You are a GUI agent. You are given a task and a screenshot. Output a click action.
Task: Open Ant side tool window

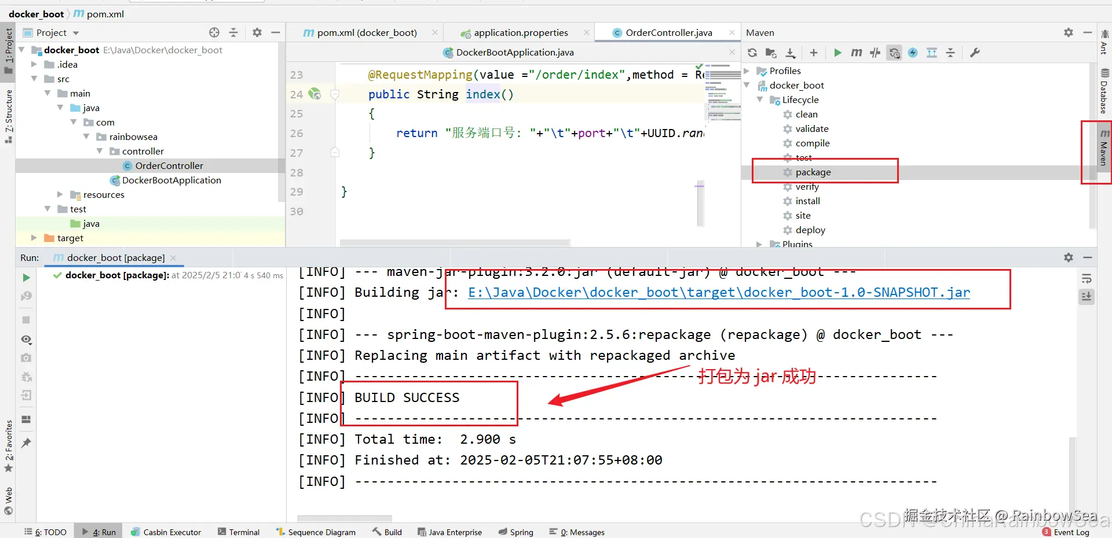pyautogui.click(x=1104, y=42)
